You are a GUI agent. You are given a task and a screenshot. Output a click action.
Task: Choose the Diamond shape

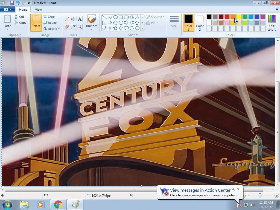pyautogui.click(x=110, y=23)
